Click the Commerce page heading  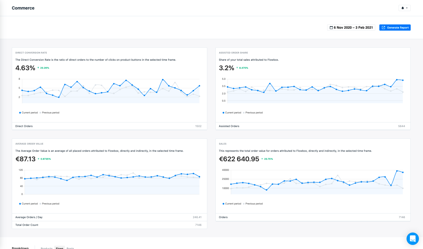pyautogui.click(x=23, y=8)
